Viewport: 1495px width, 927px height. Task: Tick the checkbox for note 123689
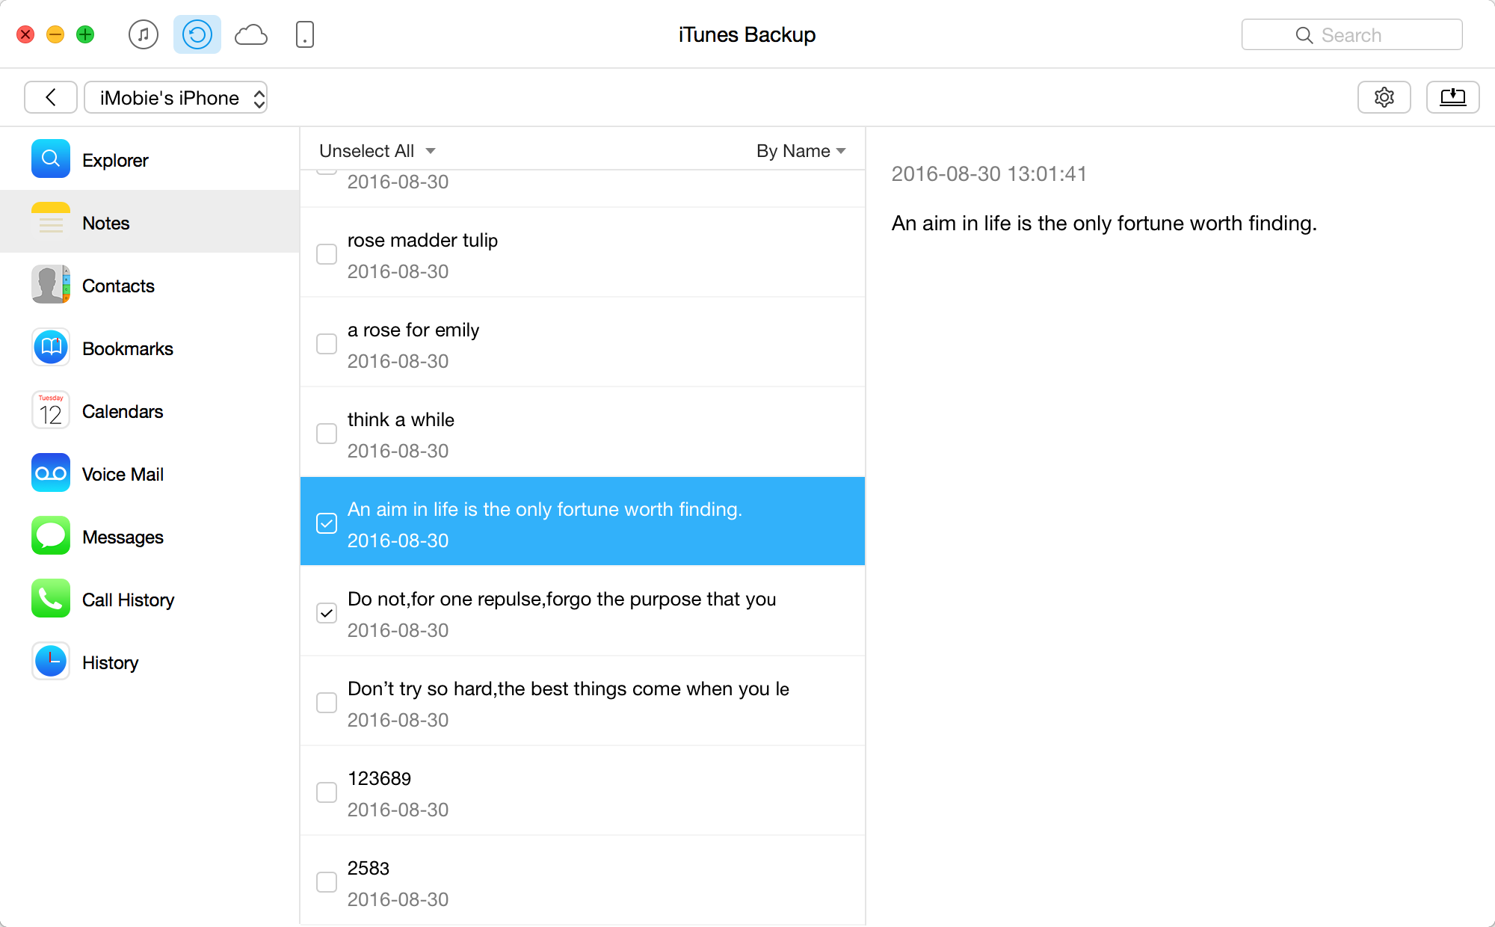point(327,792)
